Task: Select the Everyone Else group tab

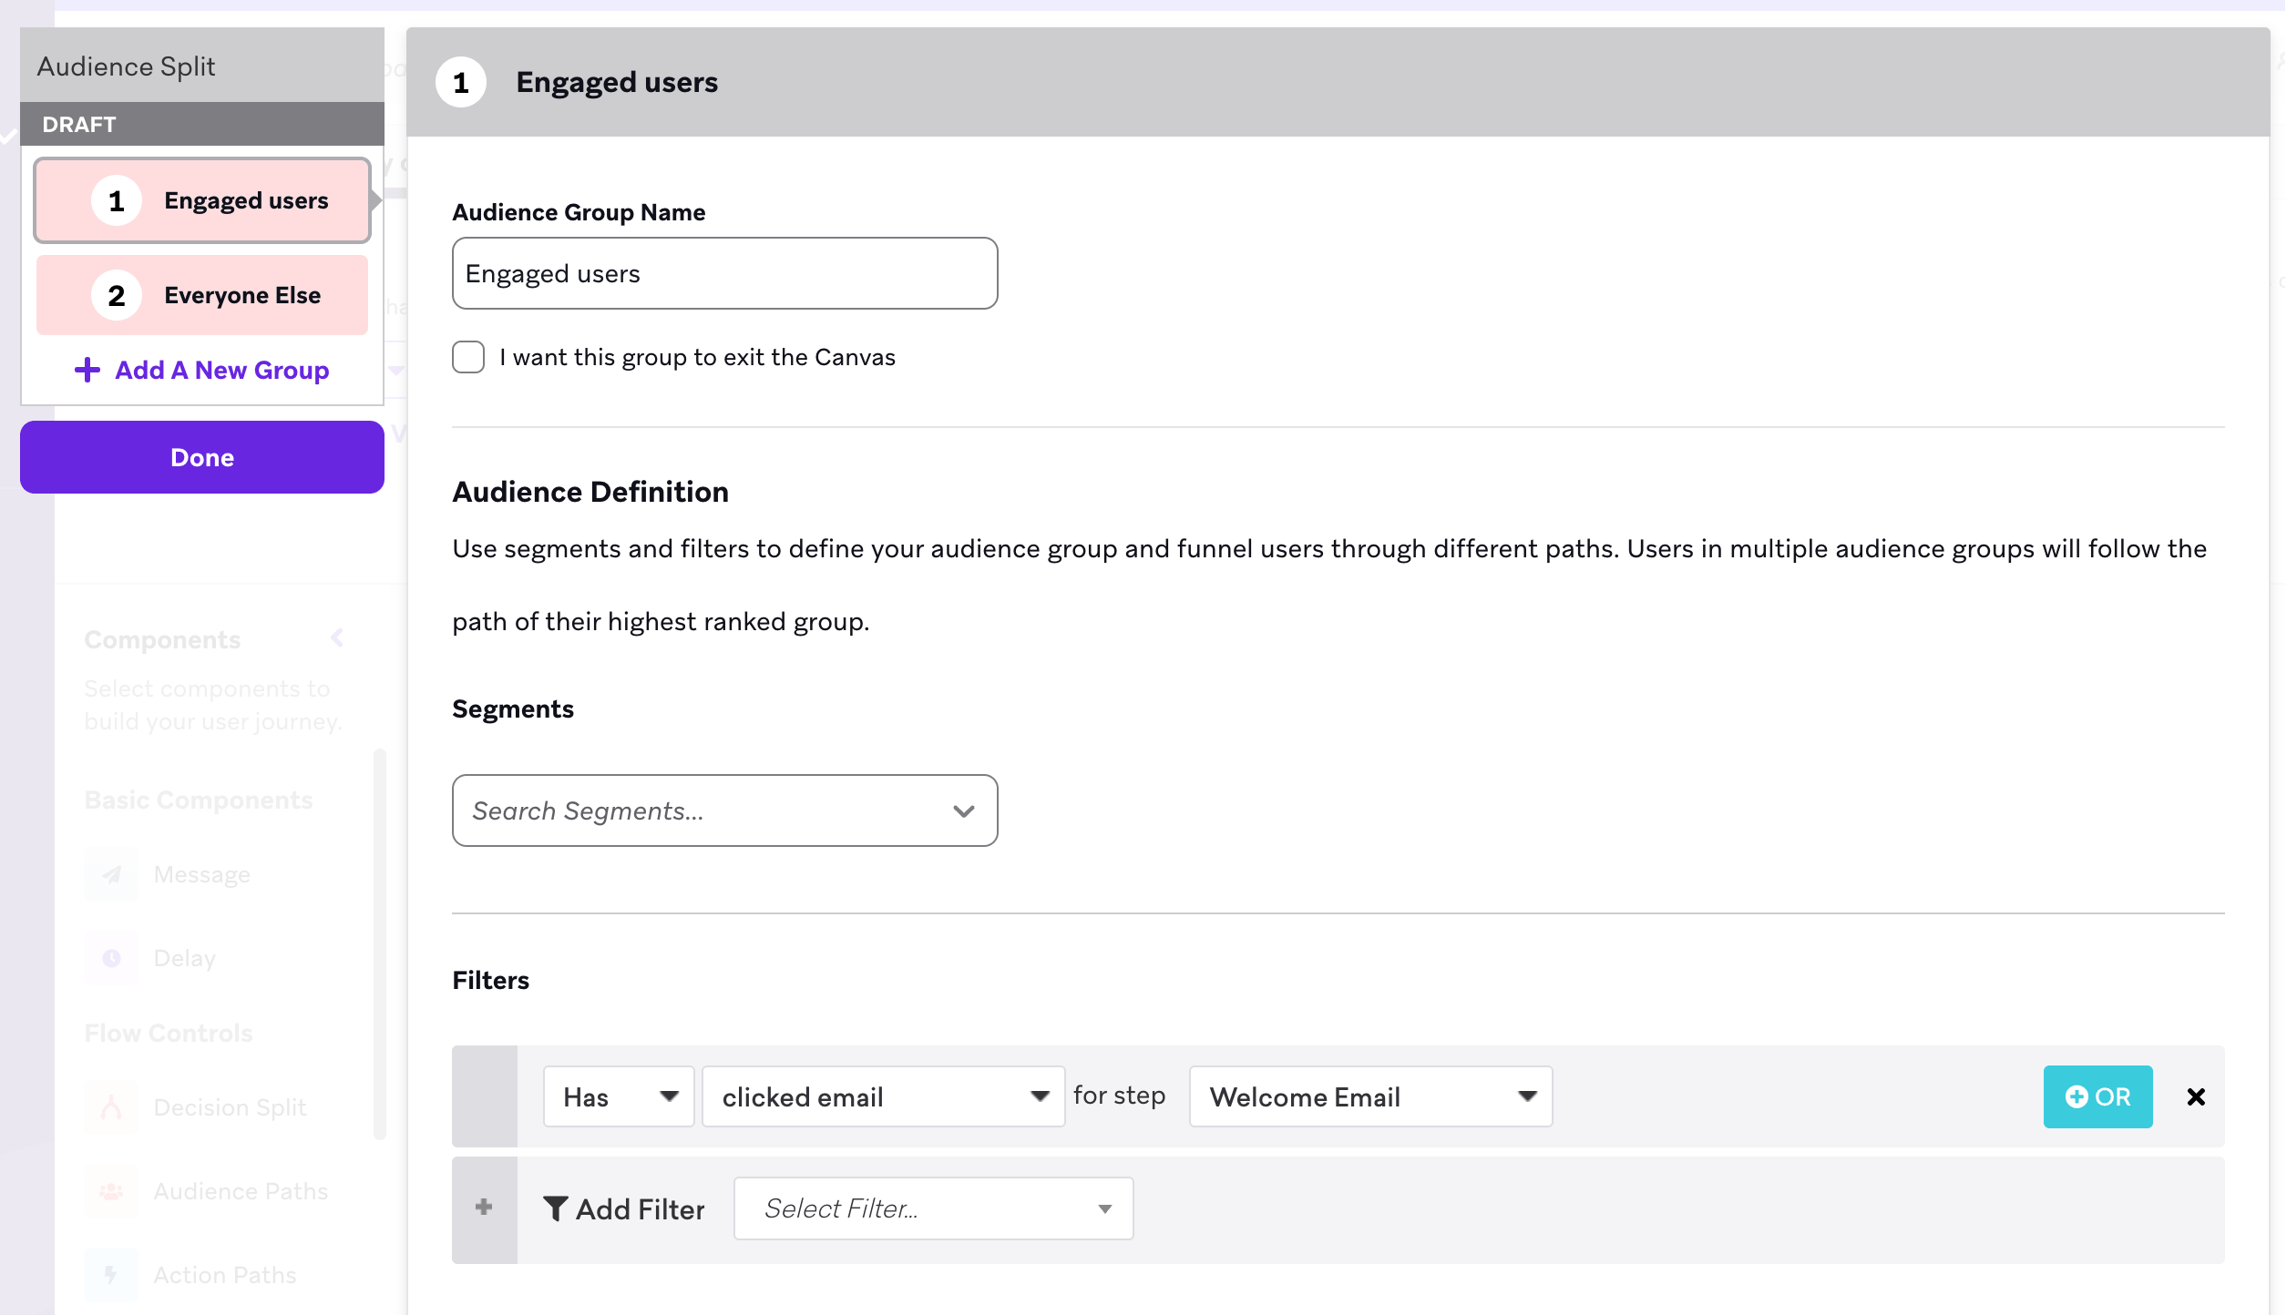Action: point(202,295)
